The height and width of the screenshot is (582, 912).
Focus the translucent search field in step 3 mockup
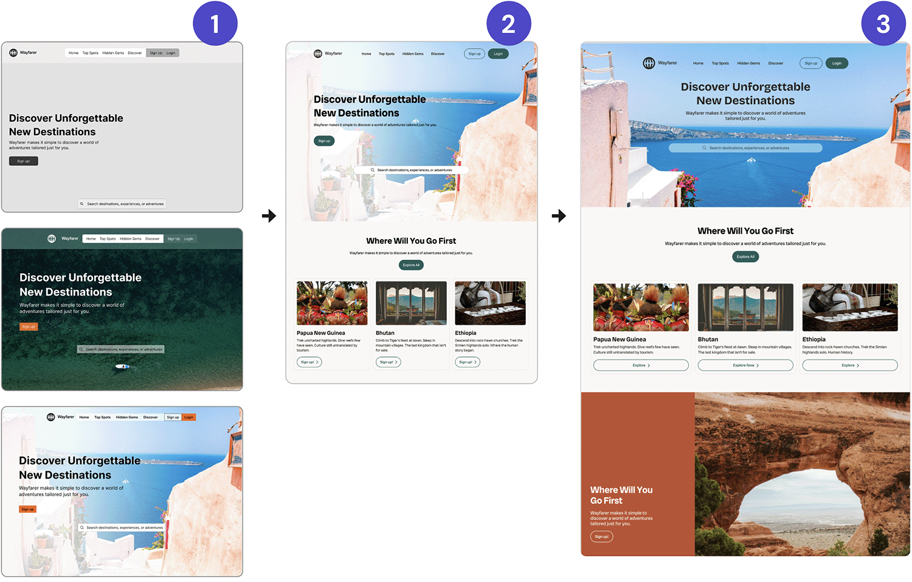745,148
